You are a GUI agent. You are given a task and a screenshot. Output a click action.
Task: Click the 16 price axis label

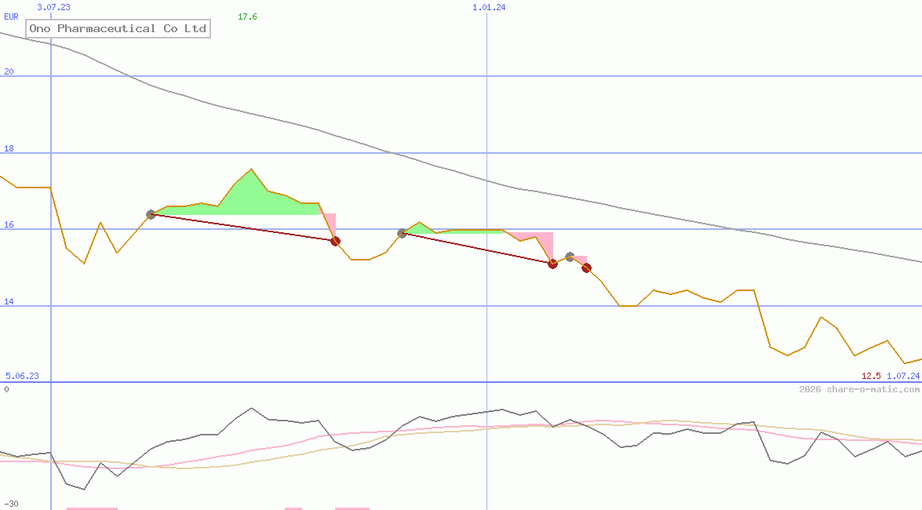click(9, 224)
